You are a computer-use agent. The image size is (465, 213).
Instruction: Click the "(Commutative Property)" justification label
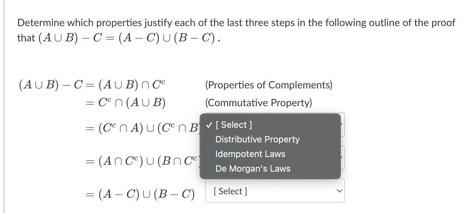point(258,103)
